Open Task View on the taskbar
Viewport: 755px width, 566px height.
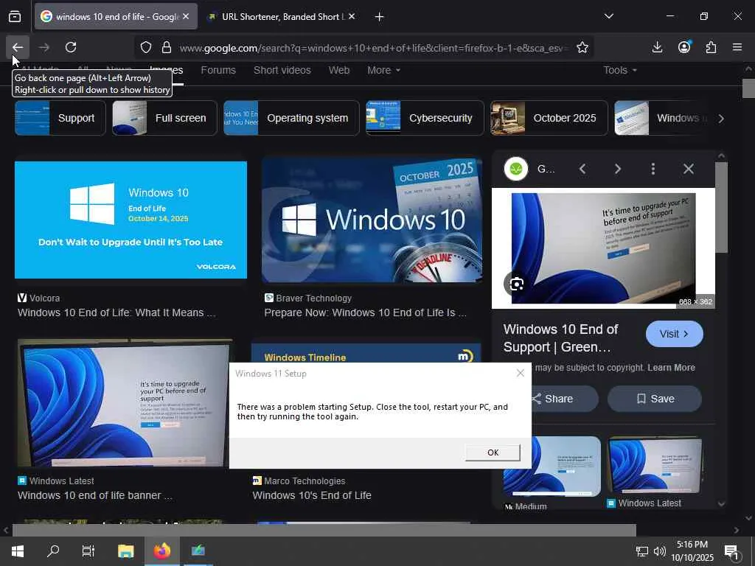[88, 551]
